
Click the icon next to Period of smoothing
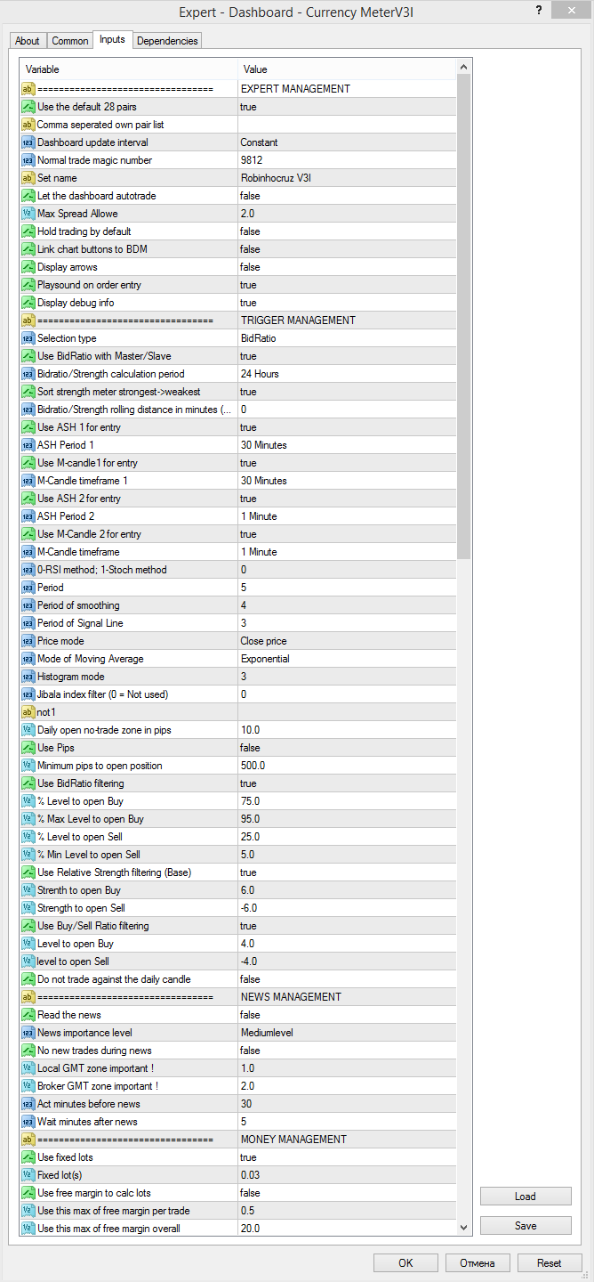pos(28,605)
